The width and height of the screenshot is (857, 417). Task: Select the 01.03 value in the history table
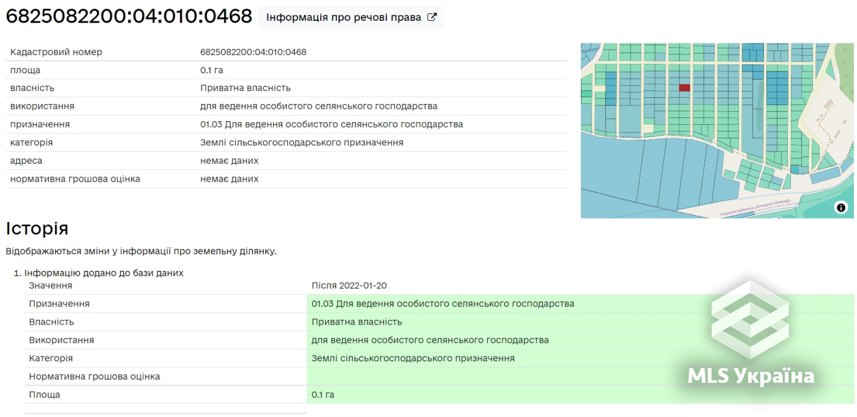pyautogui.click(x=443, y=304)
